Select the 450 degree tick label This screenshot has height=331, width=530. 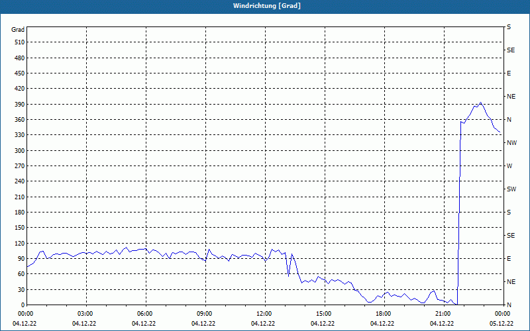(20, 73)
